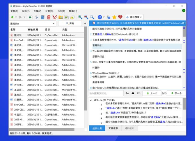
Task: Click the in-preview search keyword input field
Action: [106, 93]
